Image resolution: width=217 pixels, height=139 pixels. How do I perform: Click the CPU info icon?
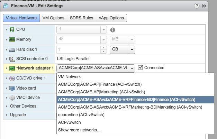click(x=112, y=30)
